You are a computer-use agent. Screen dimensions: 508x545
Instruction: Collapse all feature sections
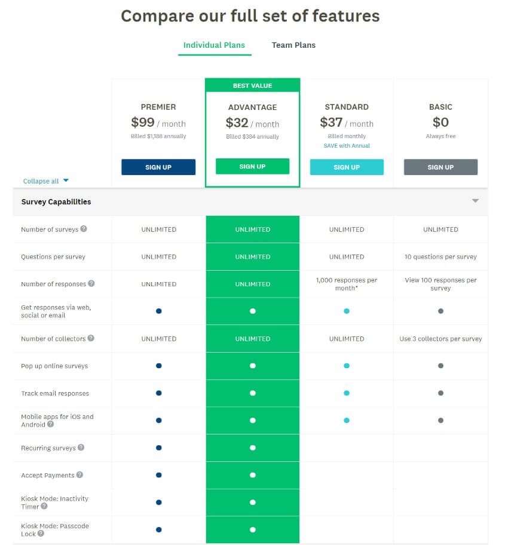tap(46, 181)
